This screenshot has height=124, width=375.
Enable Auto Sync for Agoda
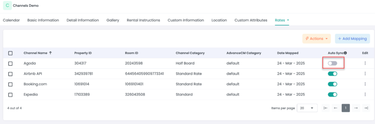[333, 63]
